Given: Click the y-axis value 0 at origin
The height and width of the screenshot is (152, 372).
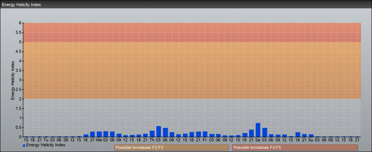Looking at the screenshot, I should click(20, 137).
